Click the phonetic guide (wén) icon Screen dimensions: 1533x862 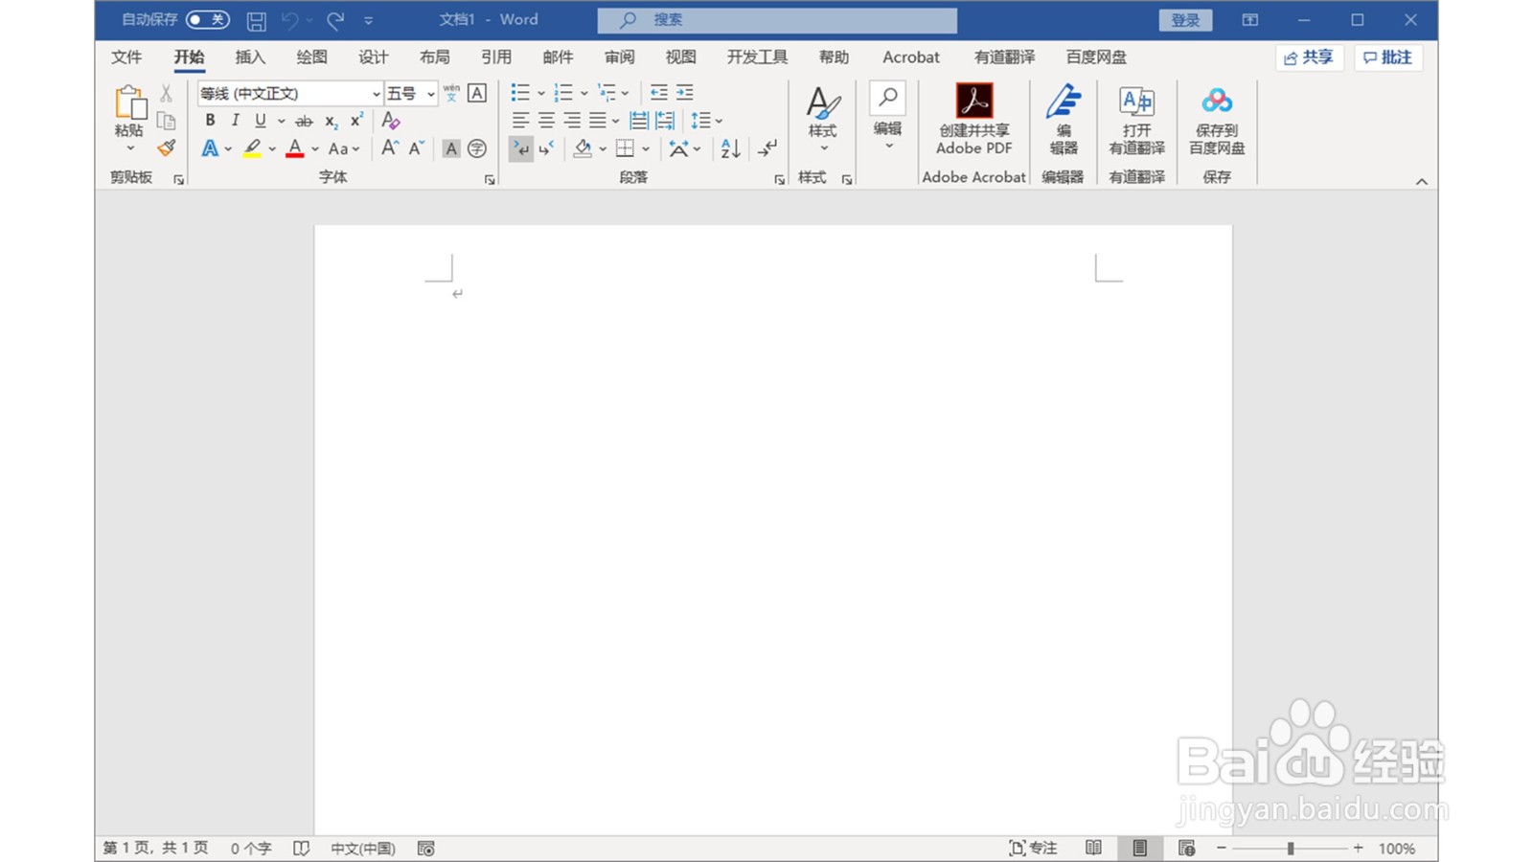[451, 93]
